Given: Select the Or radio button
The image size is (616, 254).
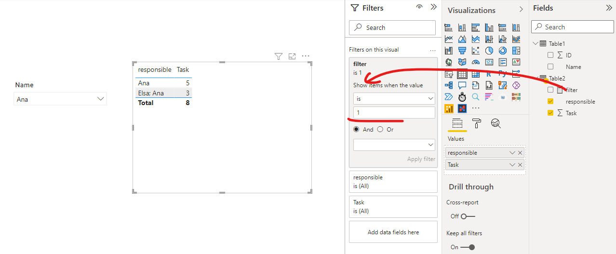Looking at the screenshot, I should (380, 129).
